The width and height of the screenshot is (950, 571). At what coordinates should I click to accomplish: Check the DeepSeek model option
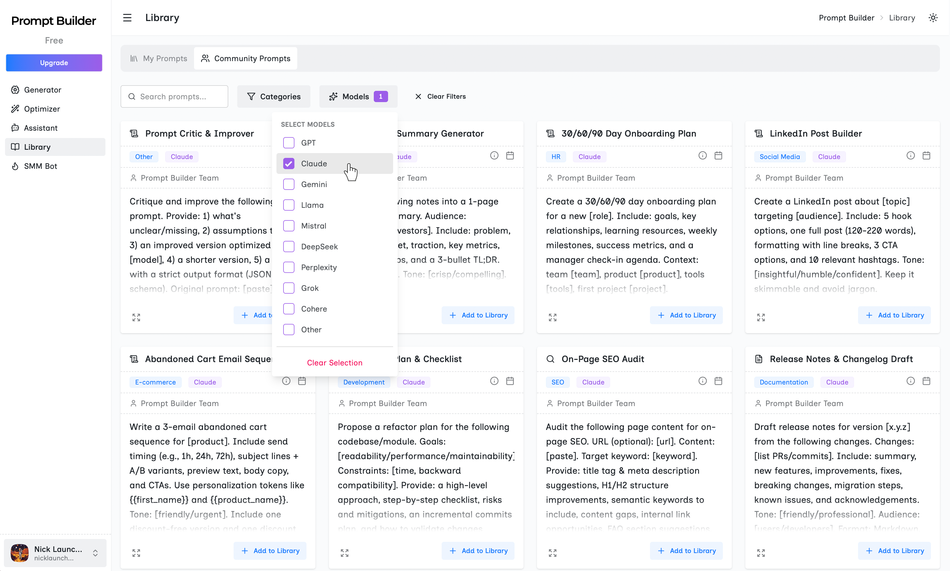[289, 246]
